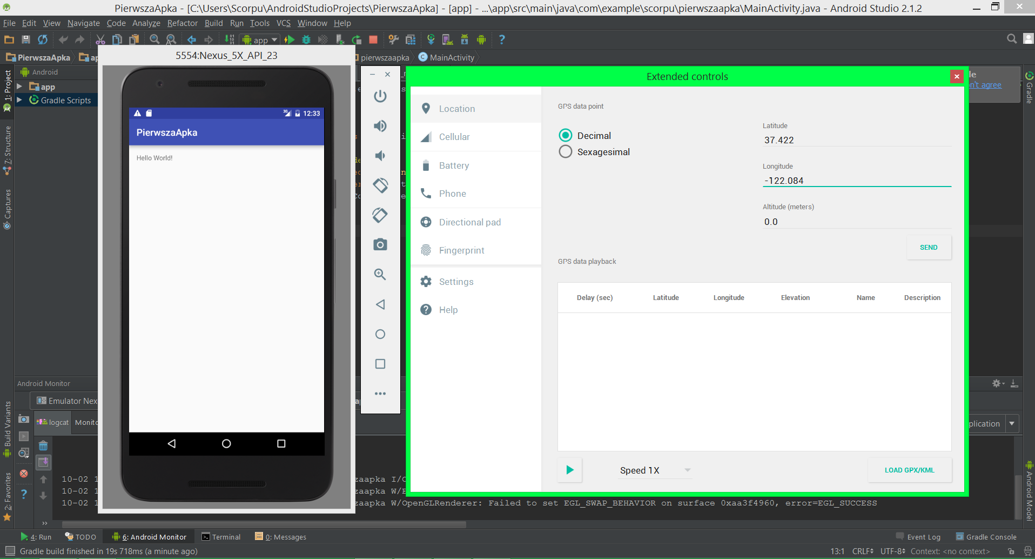
Task: Expand hidden logcat toolbar chevrons
Action: click(44, 523)
